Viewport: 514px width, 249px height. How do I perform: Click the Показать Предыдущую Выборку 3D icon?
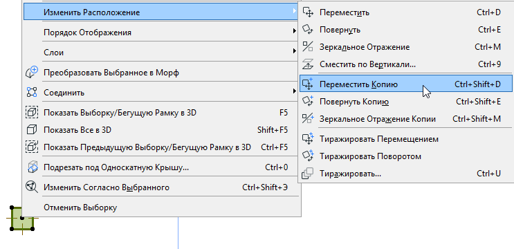[31, 147]
